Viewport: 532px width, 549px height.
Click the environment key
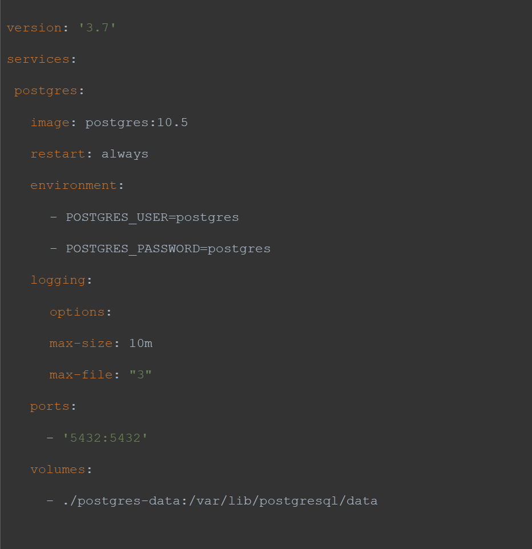(73, 185)
